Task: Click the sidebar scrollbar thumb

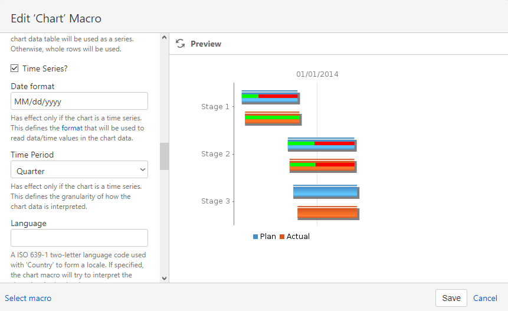Action: click(164, 156)
